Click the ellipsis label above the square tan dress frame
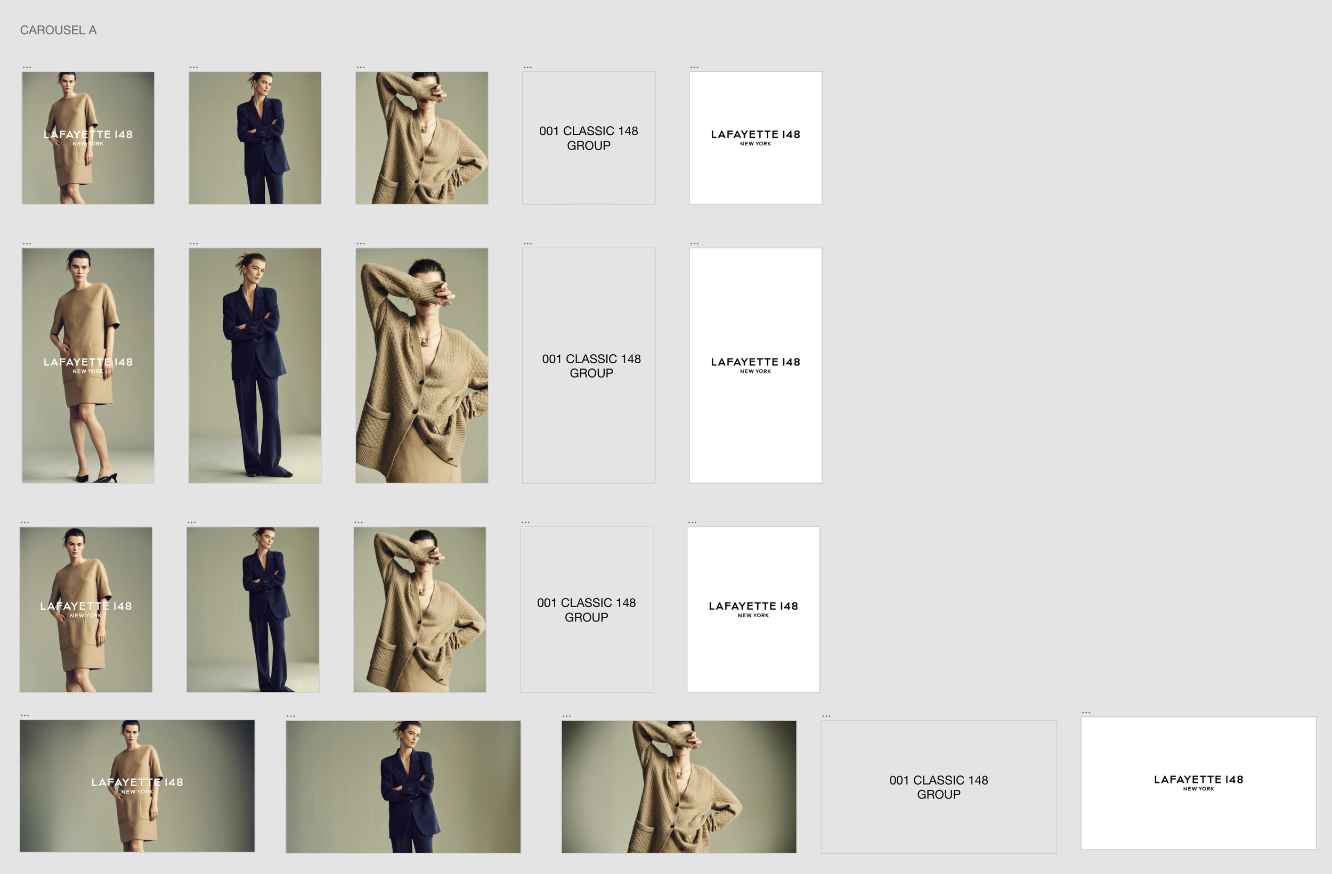Image resolution: width=1332 pixels, height=874 pixels. tap(27, 67)
